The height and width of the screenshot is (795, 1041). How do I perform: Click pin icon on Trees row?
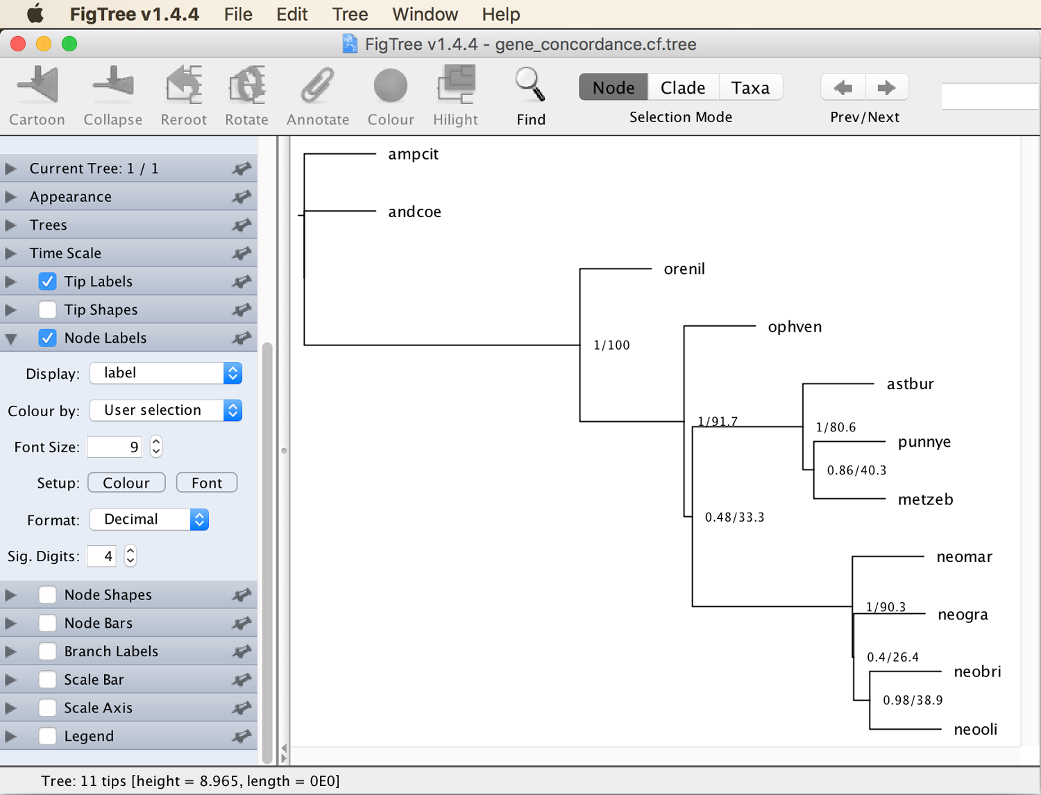tap(242, 225)
